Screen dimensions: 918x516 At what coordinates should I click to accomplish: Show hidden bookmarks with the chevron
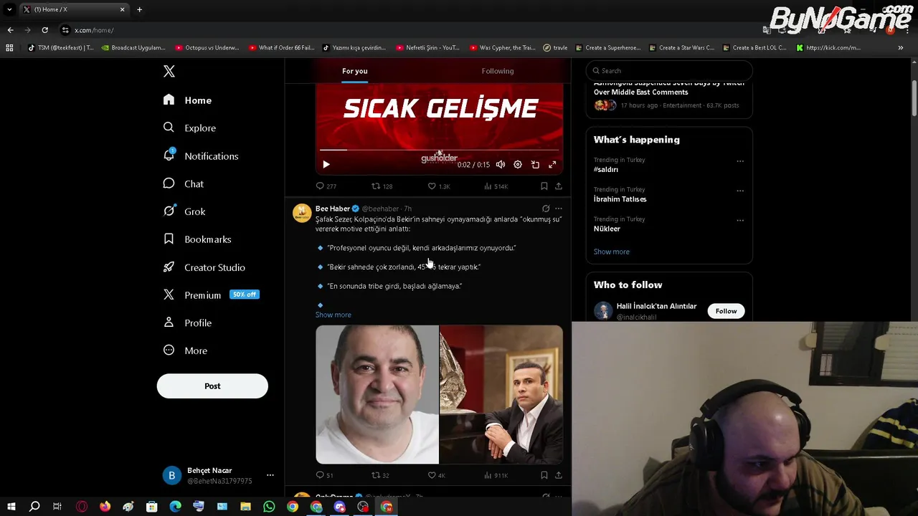point(901,48)
